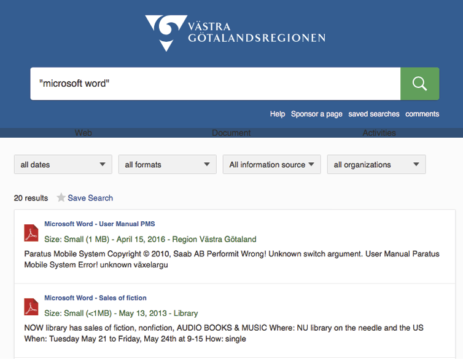
Task: Open PDF icon for User Manual PMS
Action: [31, 233]
